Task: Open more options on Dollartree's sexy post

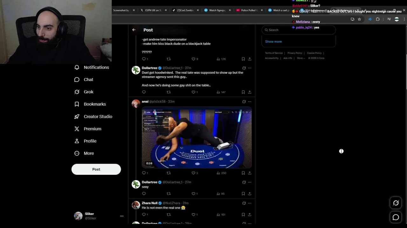Action: (x=250, y=182)
